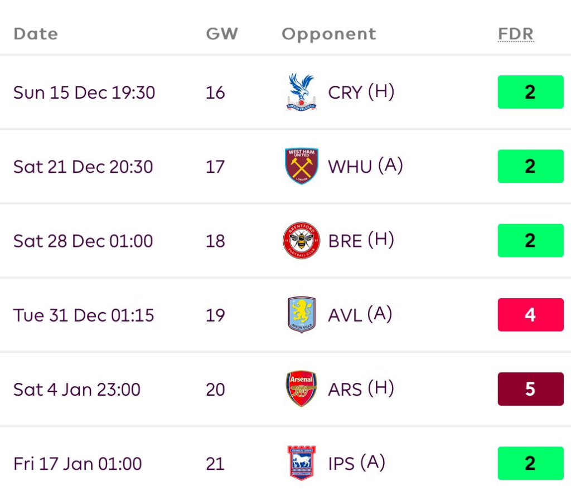
Task: Click the Aston Villa crest
Action: click(301, 315)
